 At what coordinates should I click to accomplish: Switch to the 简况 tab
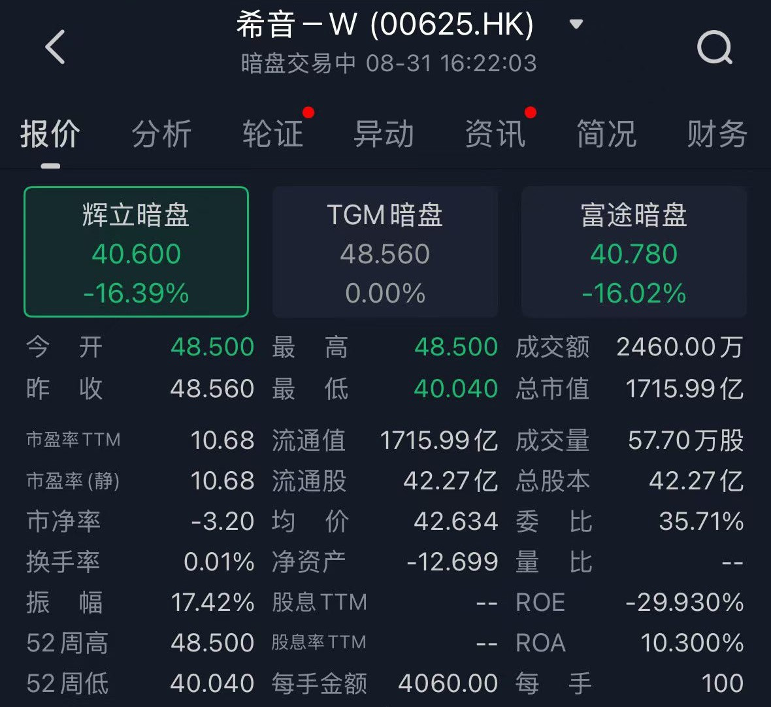(x=606, y=134)
